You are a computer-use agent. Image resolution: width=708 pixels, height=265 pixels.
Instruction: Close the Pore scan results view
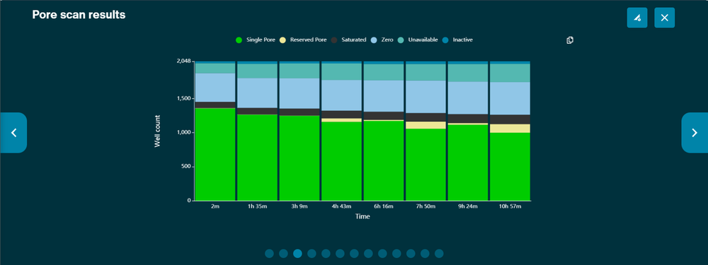coord(664,18)
